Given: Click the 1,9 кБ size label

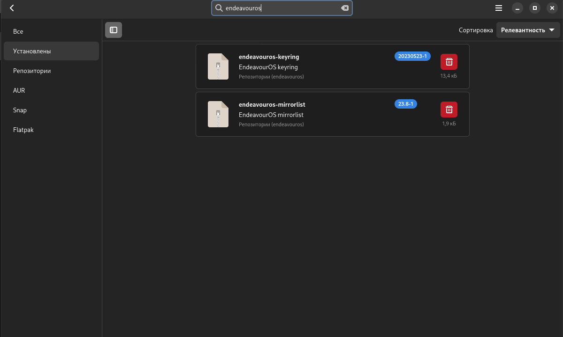Looking at the screenshot, I should [x=449, y=124].
